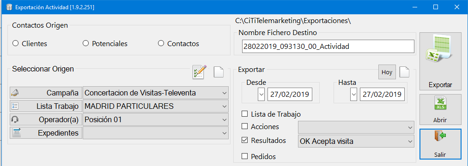Click the Desde date field

point(290,95)
